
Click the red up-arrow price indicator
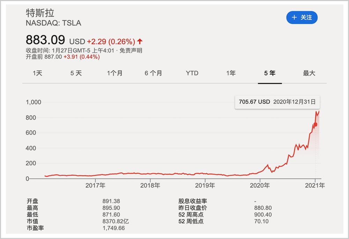pos(140,41)
